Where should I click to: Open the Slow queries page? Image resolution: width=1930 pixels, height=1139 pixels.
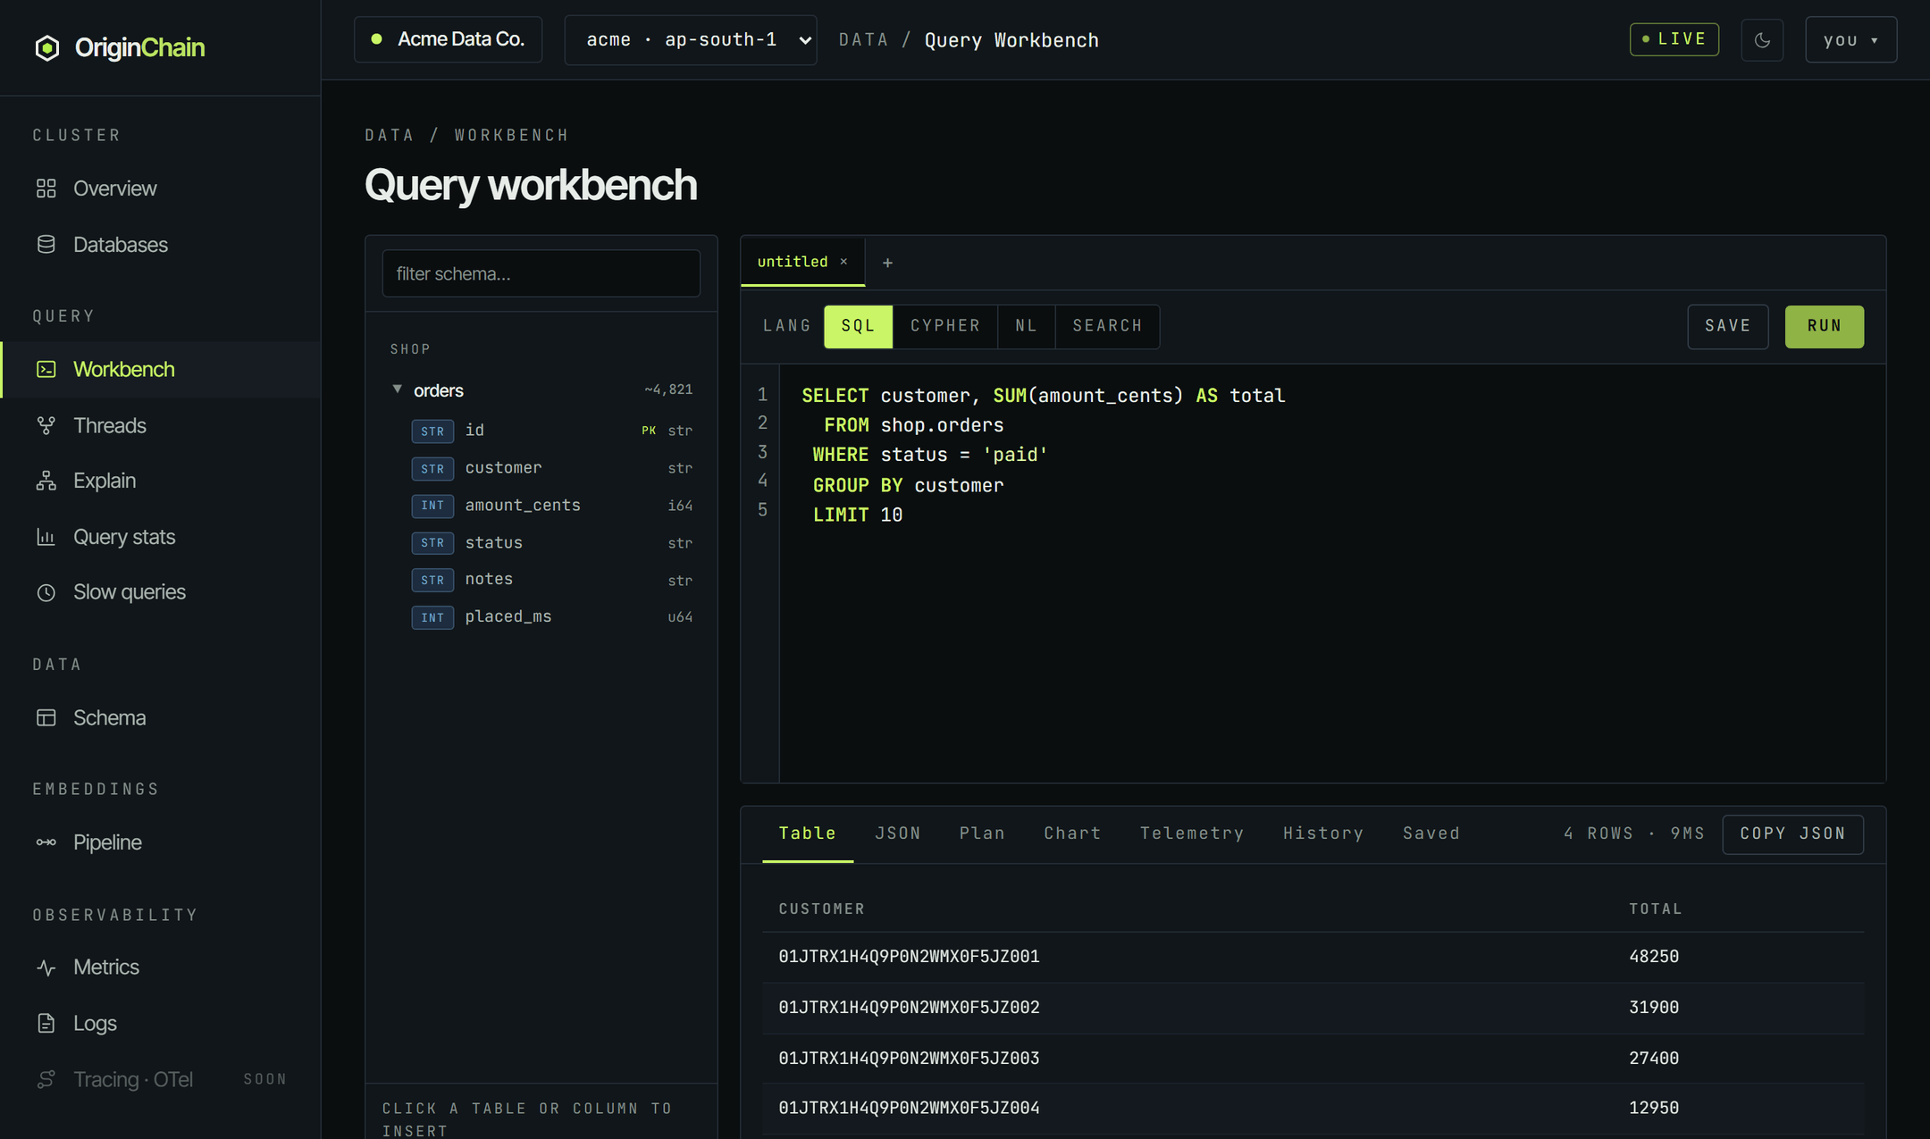pos(161,592)
